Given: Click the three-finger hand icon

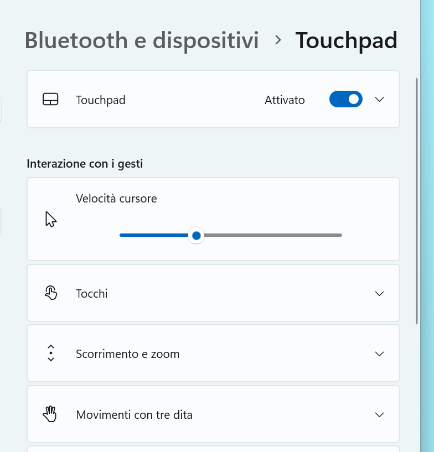Looking at the screenshot, I should coord(50,414).
